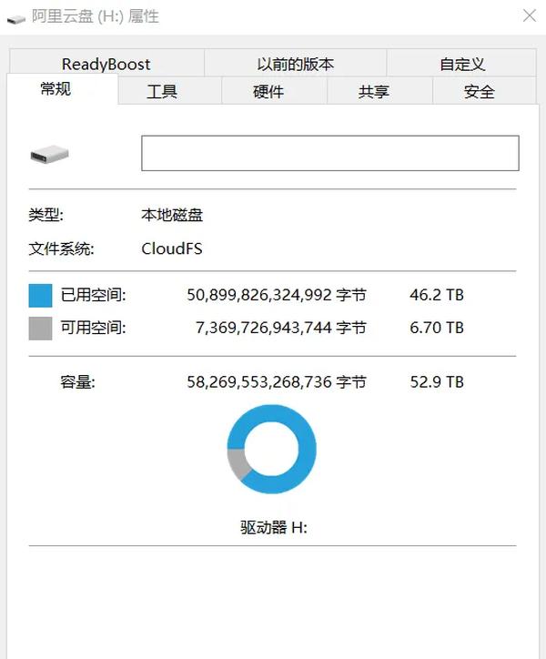Click the disk usage donut chart
The height and width of the screenshot is (659, 546).
272,449
